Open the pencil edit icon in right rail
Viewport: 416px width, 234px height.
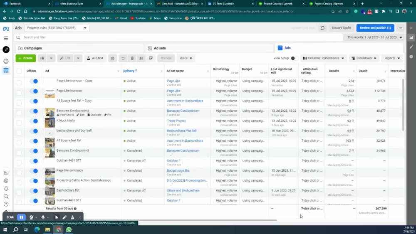pos(411,47)
